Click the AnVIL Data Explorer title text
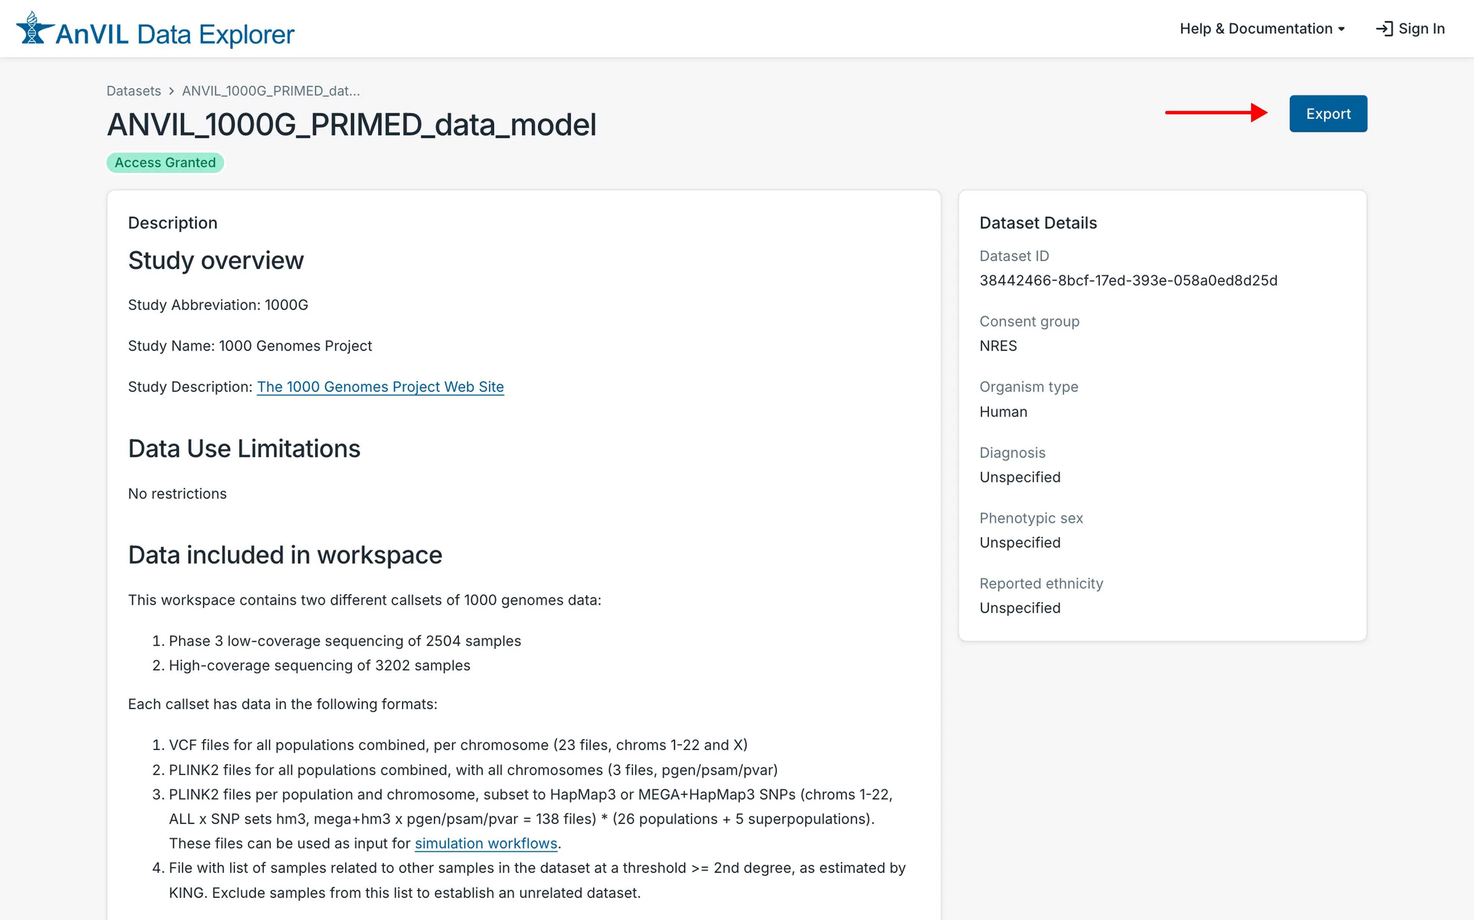Screen dimensions: 1474x920 (x=175, y=34)
